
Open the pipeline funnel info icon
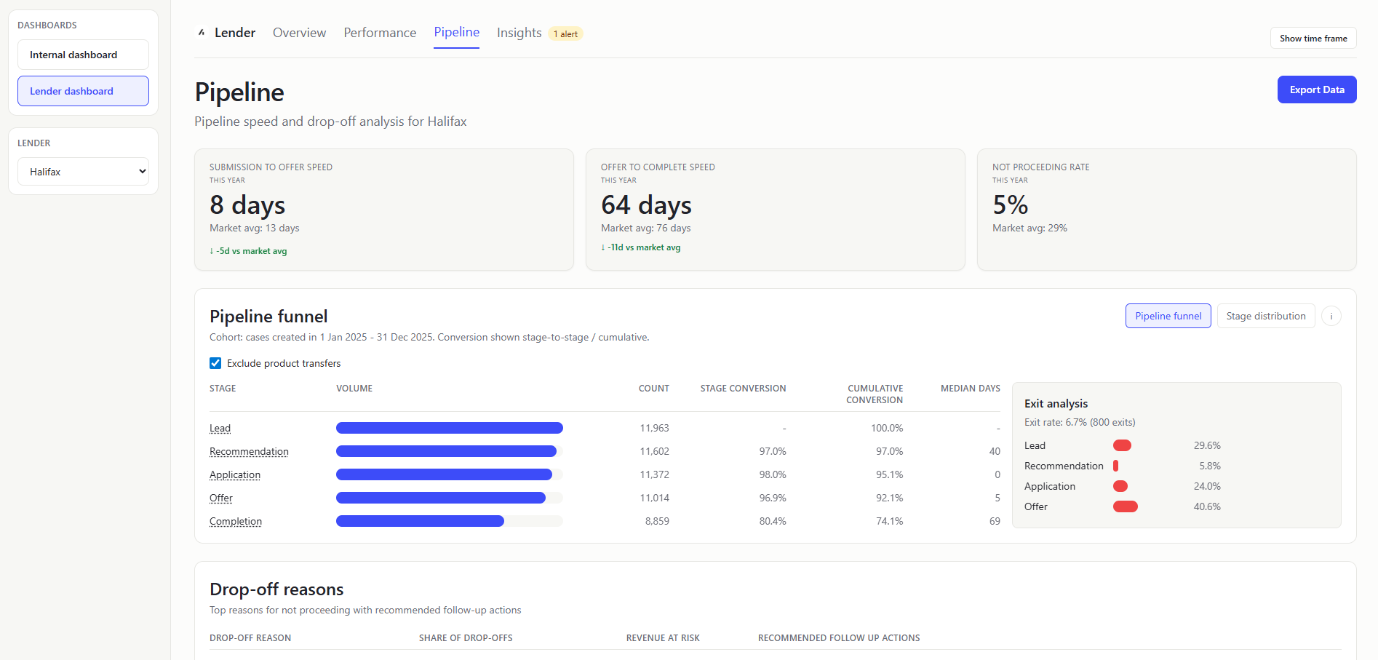point(1331,316)
